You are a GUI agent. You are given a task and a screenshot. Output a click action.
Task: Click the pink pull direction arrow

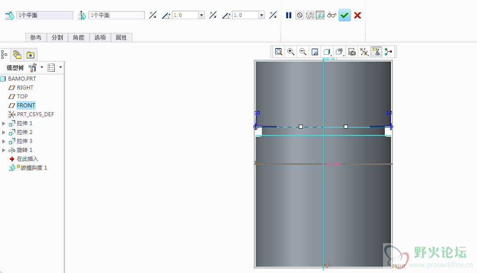(x=333, y=164)
